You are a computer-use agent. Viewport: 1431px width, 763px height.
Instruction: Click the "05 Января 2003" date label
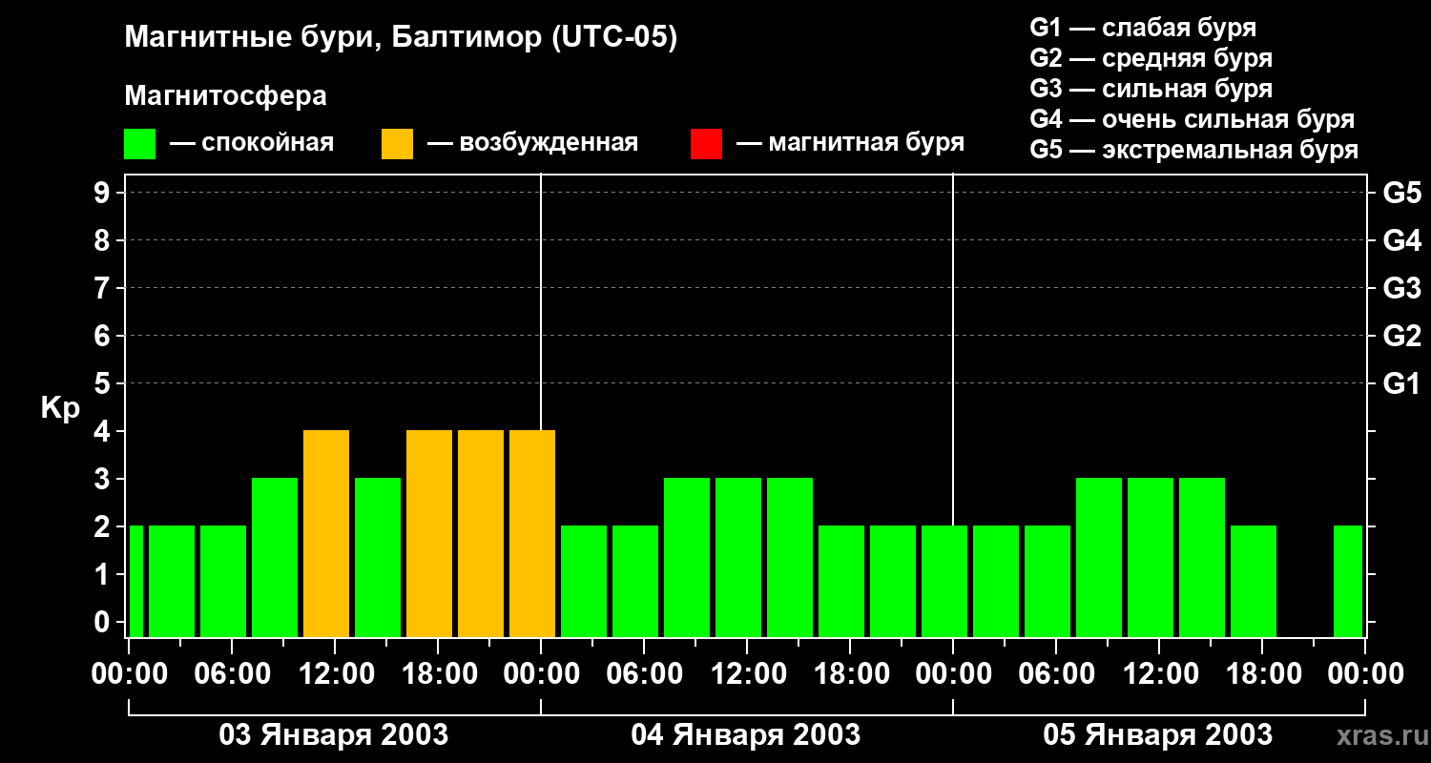(1158, 735)
